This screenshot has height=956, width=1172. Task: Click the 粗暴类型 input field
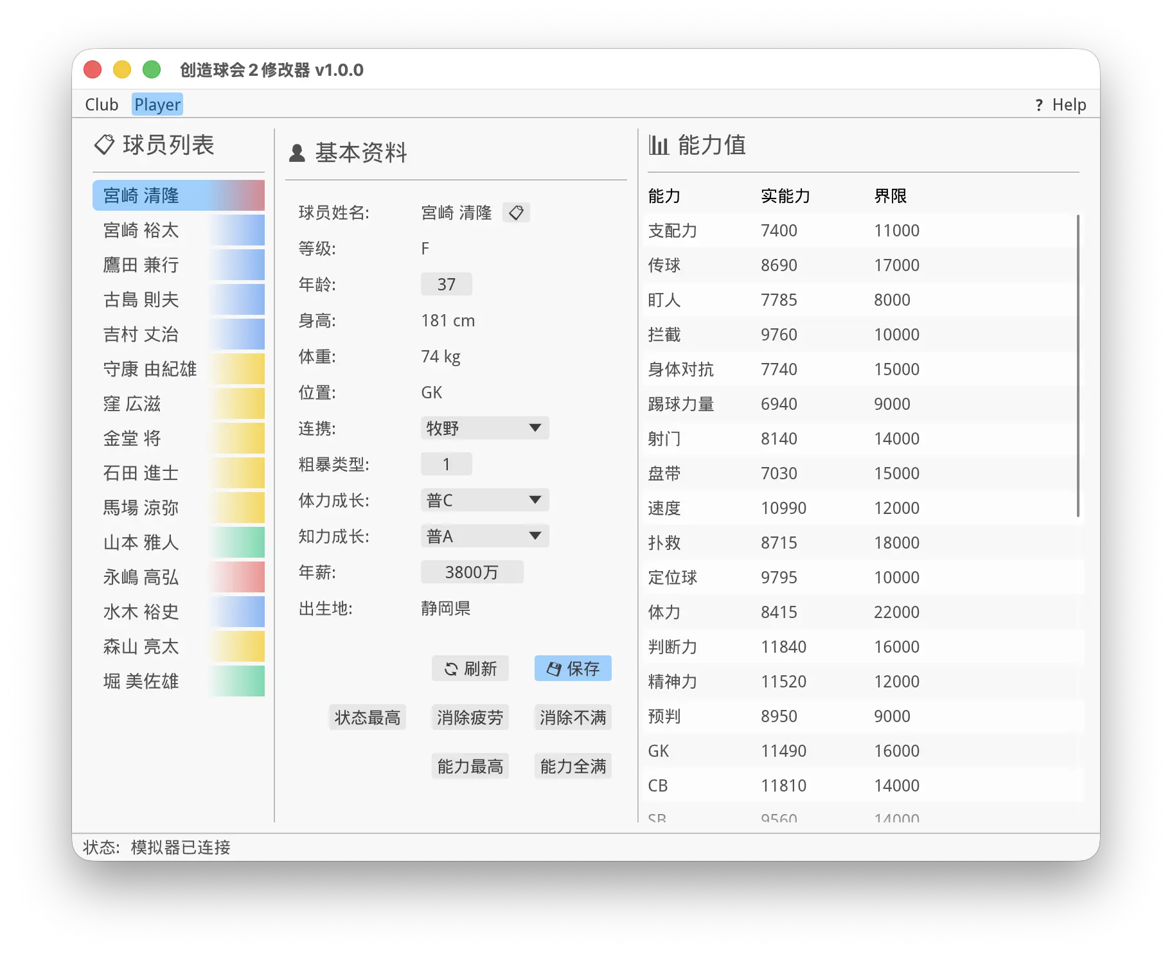coord(447,464)
